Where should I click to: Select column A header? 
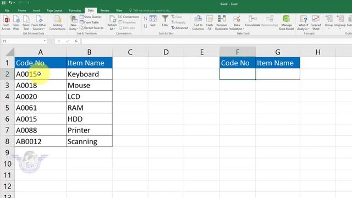tap(40, 52)
